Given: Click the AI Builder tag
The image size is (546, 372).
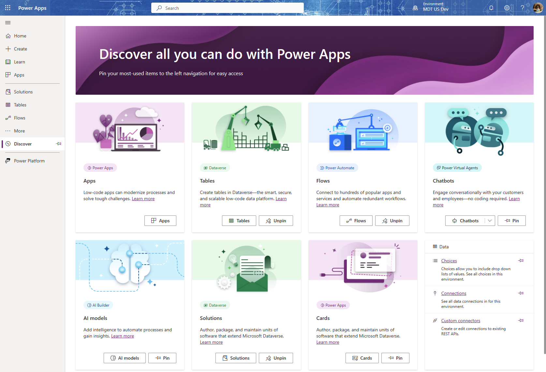Looking at the screenshot, I should coord(98,305).
